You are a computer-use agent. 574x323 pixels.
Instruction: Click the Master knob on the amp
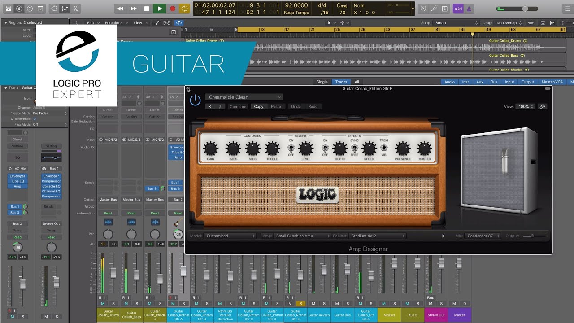(x=424, y=148)
